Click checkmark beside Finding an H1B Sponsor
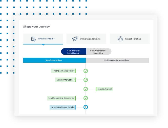The image size is (168, 128). point(86,71)
